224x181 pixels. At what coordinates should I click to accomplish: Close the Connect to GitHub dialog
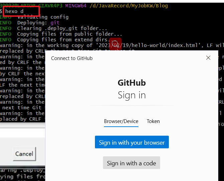coord(208,58)
